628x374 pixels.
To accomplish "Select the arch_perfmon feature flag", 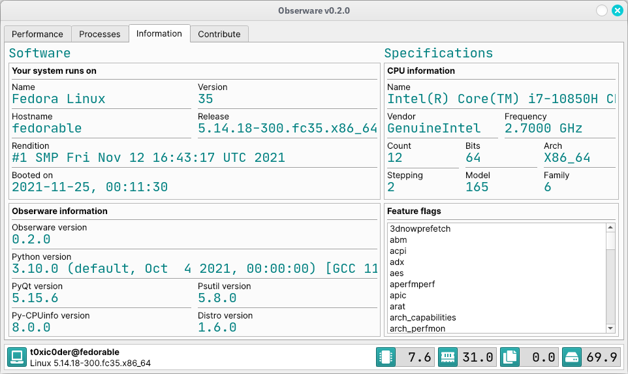I will 497,329.
